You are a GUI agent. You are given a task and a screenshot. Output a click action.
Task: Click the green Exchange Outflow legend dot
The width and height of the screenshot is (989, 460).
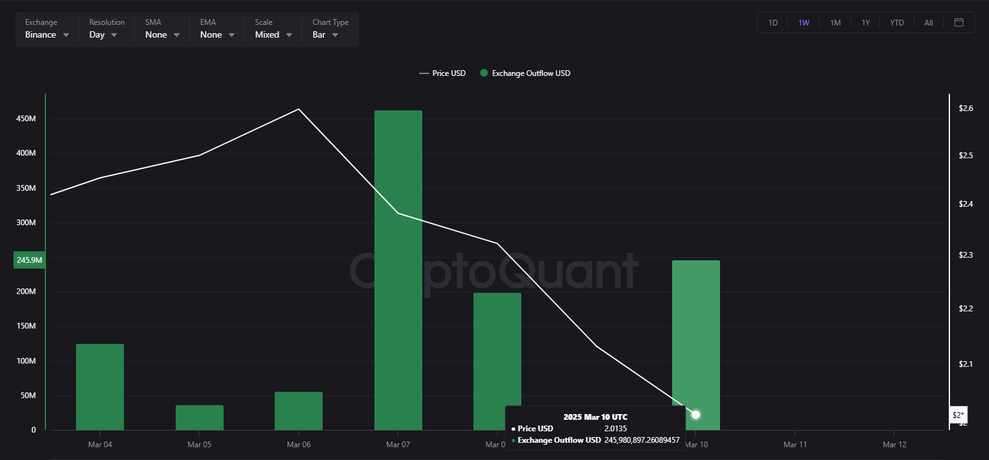tap(483, 73)
